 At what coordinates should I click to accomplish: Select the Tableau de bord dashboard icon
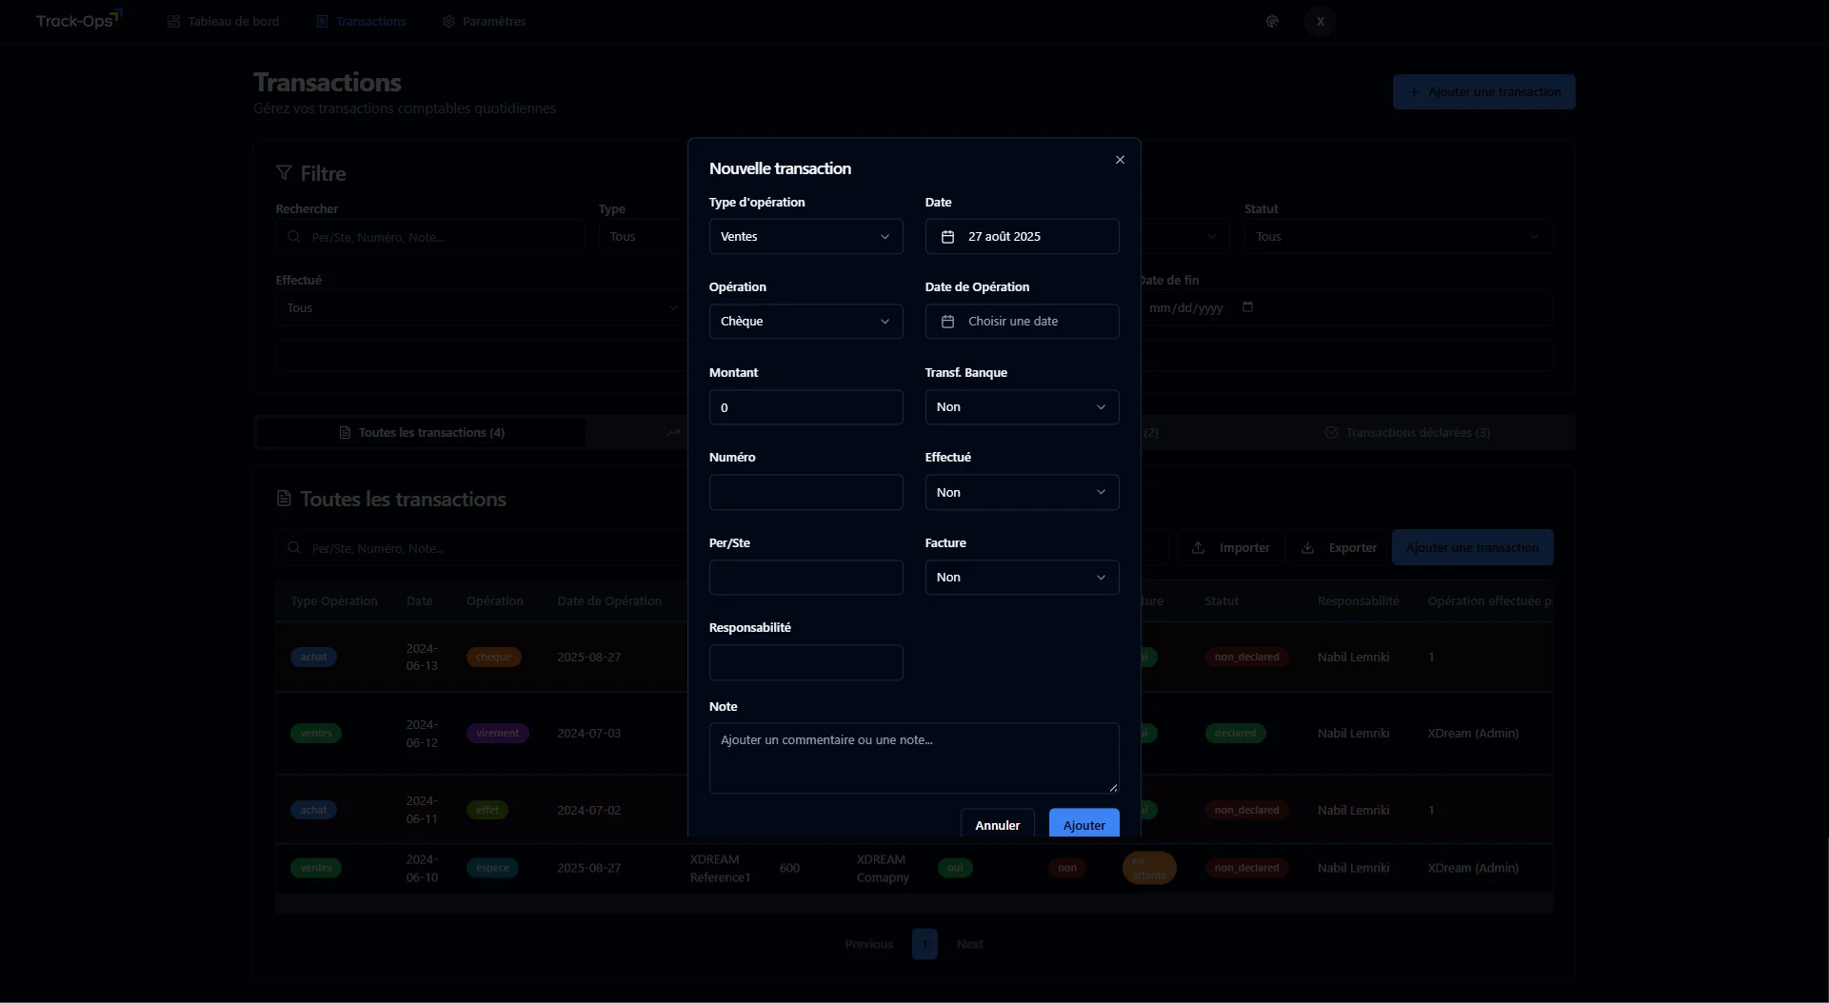[x=172, y=21]
